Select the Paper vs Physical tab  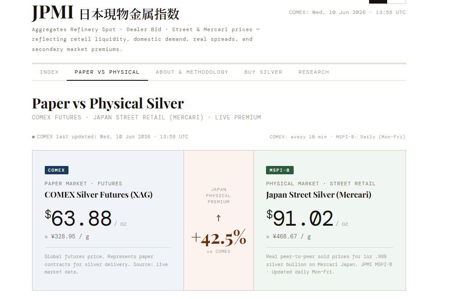[107, 72]
